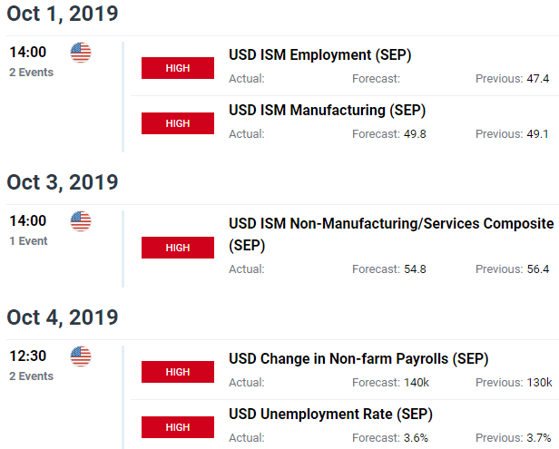559x449 pixels.
Task: Click the US flag for Oct 4 events
Action: click(x=81, y=356)
